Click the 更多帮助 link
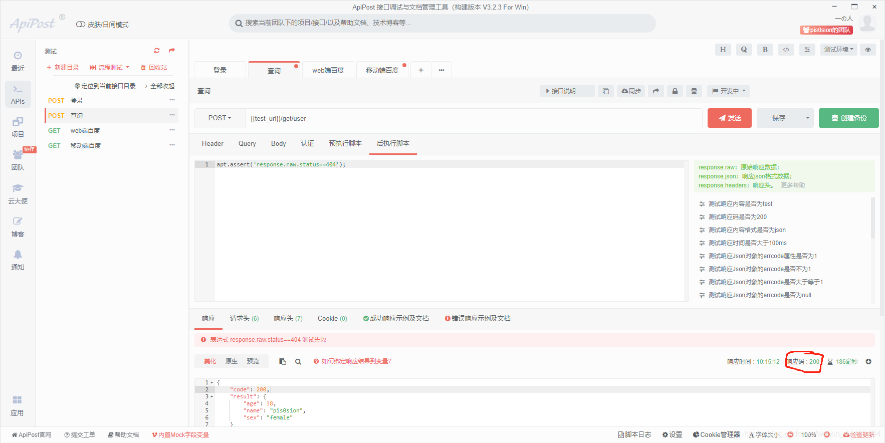This screenshot has height=443, width=885. click(x=793, y=185)
